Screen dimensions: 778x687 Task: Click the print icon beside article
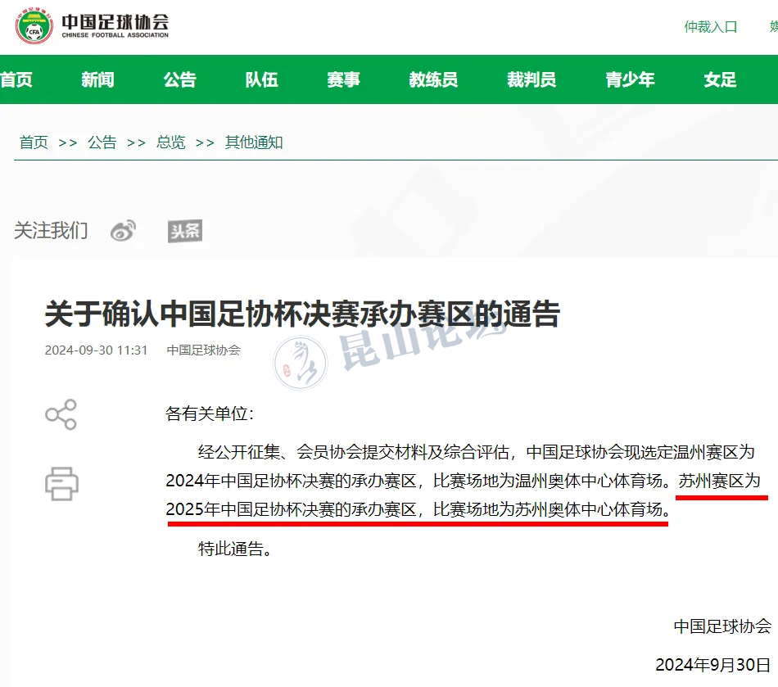(x=61, y=484)
